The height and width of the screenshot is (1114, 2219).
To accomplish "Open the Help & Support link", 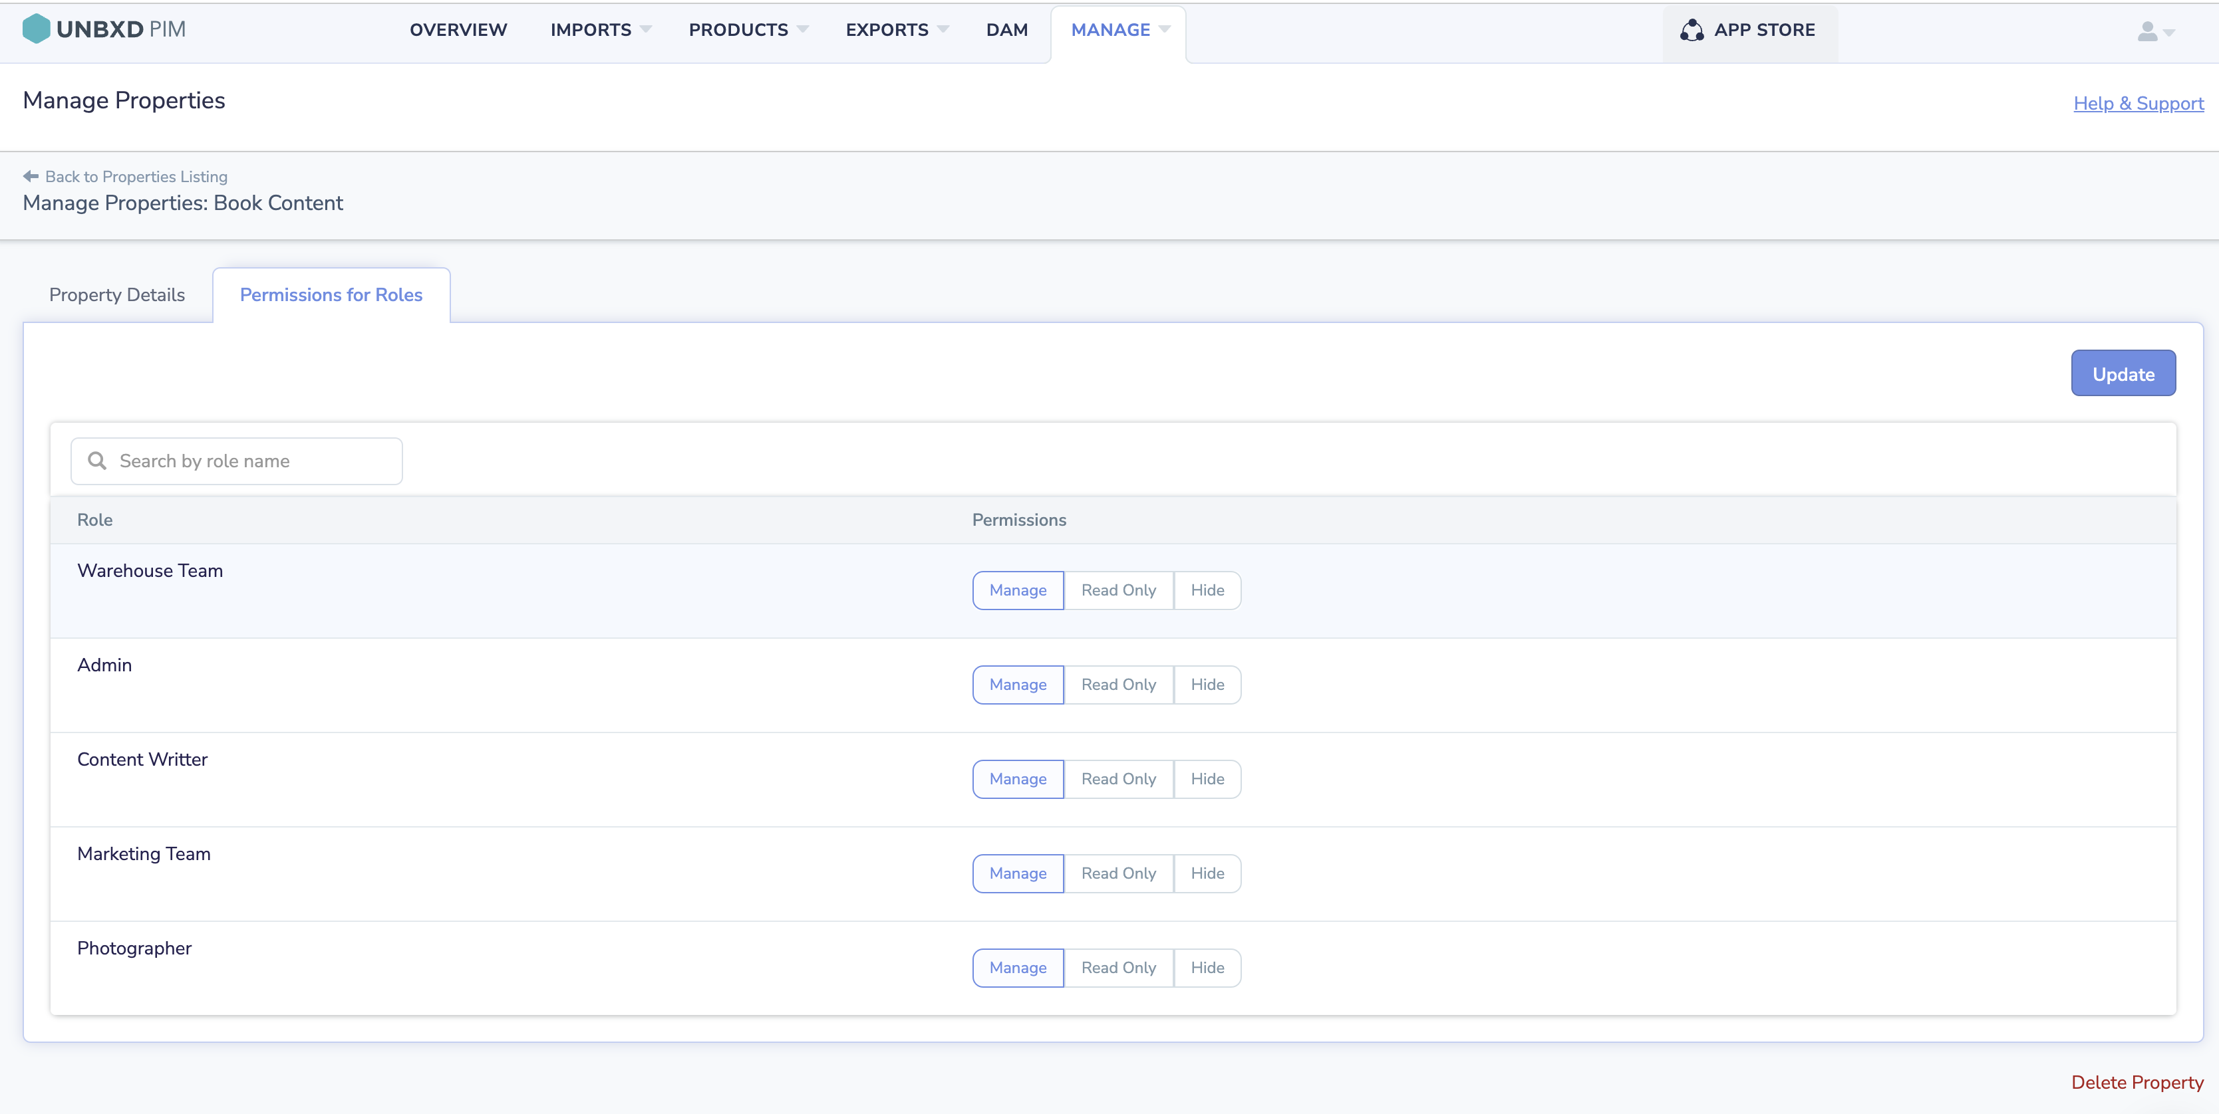I will pos(2138,103).
